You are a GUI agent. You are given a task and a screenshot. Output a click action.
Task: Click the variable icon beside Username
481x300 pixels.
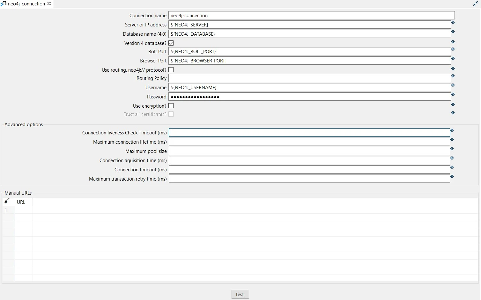(453, 85)
